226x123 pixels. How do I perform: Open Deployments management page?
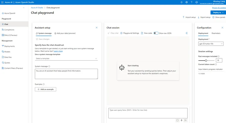pos(8,46)
